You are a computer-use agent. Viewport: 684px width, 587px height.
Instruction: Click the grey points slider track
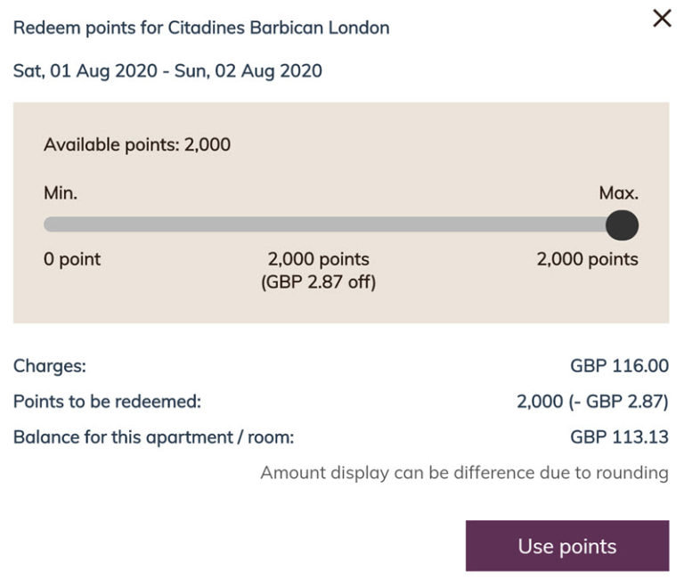[x=330, y=224]
